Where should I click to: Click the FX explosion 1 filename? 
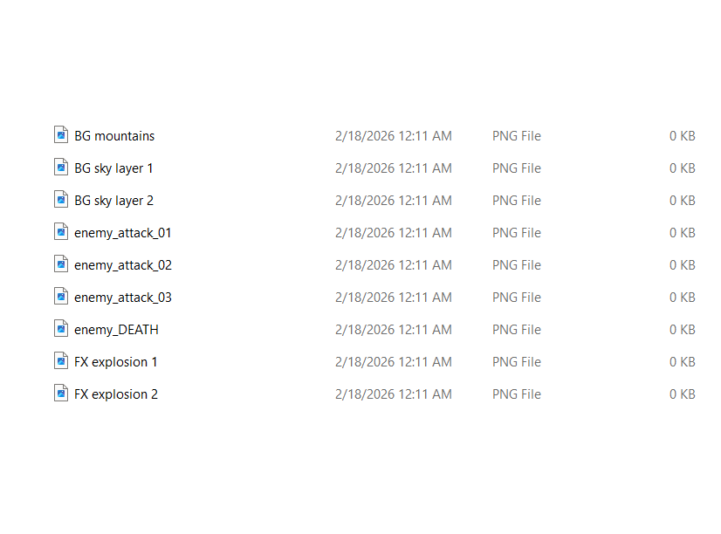click(x=116, y=362)
